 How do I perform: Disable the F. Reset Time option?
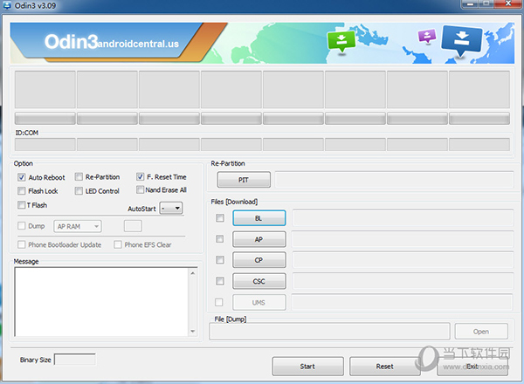(141, 177)
